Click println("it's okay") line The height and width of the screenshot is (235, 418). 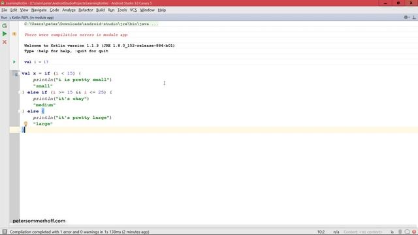click(61, 99)
